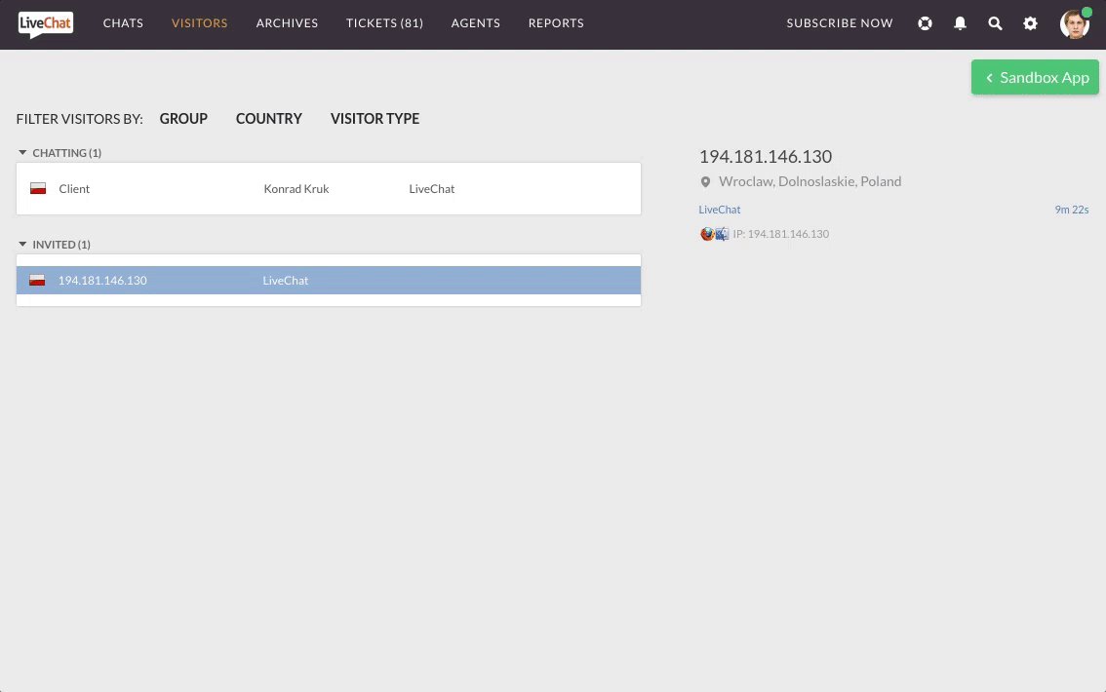Click the OS icon next to the Firefox icon

coord(721,234)
